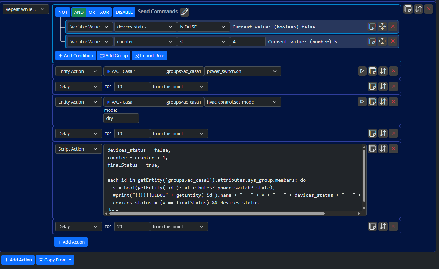Click the note icon on Script Action row

point(372,149)
